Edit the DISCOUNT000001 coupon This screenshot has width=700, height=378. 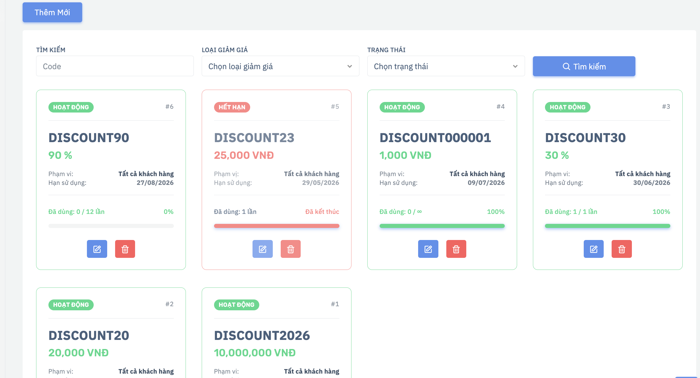tap(428, 249)
